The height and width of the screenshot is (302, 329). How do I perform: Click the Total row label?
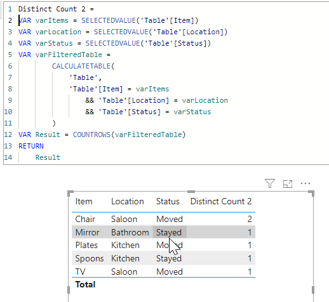85,285
